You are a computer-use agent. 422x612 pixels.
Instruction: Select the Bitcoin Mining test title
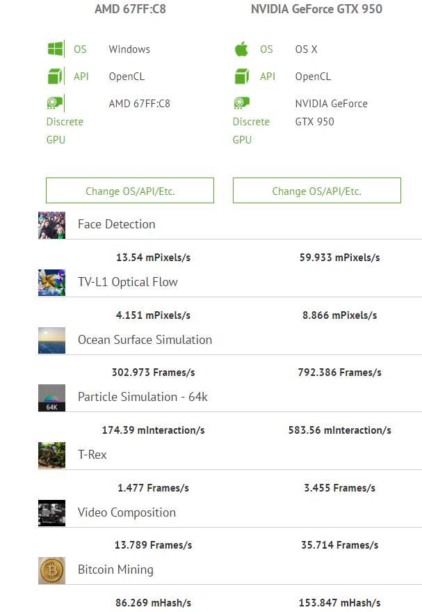[x=115, y=570]
